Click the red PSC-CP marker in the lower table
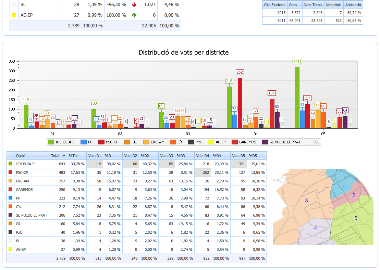 (10, 172)
